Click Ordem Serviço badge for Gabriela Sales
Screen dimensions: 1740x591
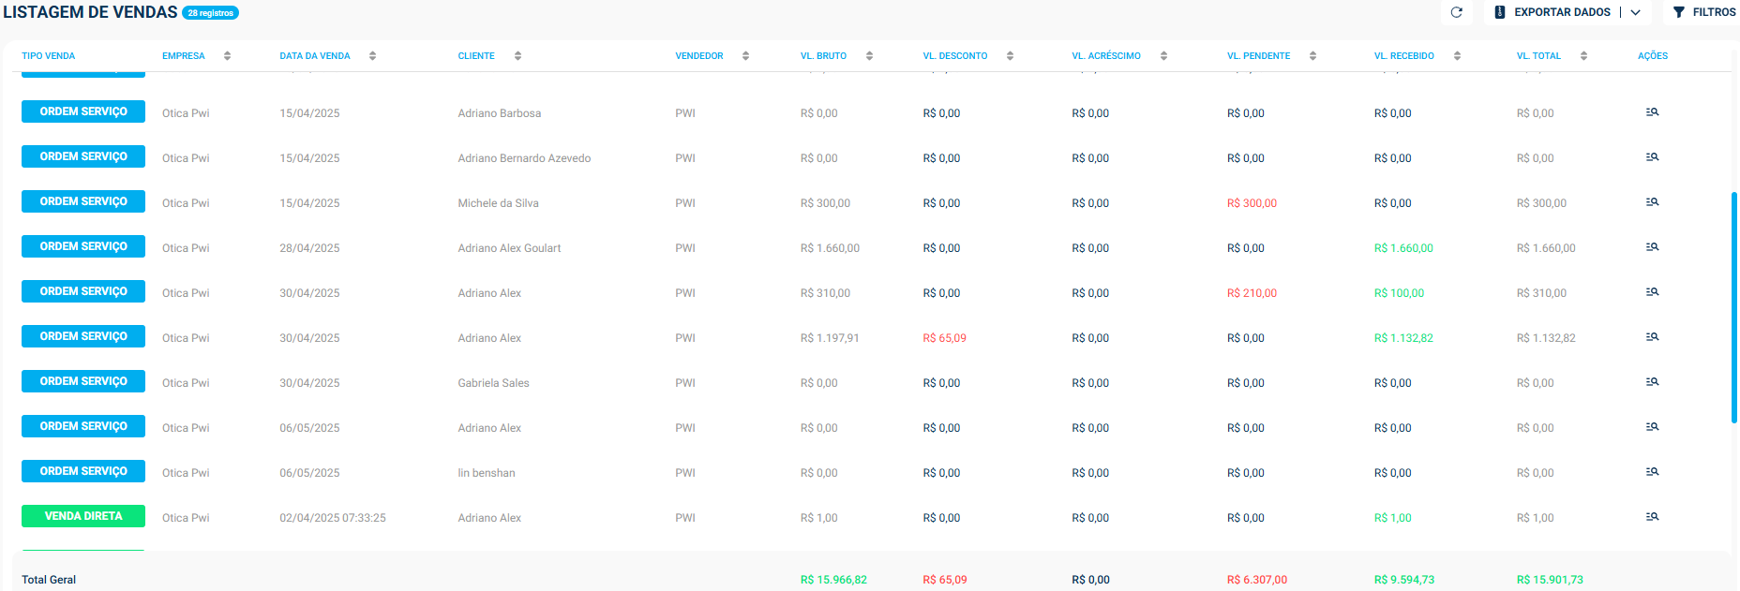click(x=83, y=381)
